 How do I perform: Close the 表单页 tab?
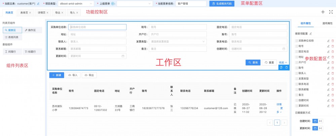click(30, 13)
